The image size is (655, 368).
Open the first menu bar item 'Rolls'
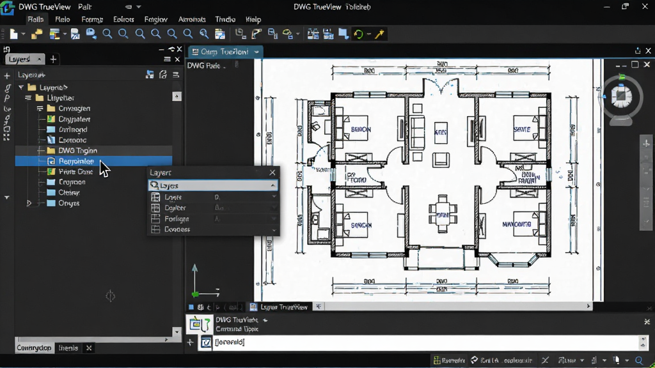36,19
